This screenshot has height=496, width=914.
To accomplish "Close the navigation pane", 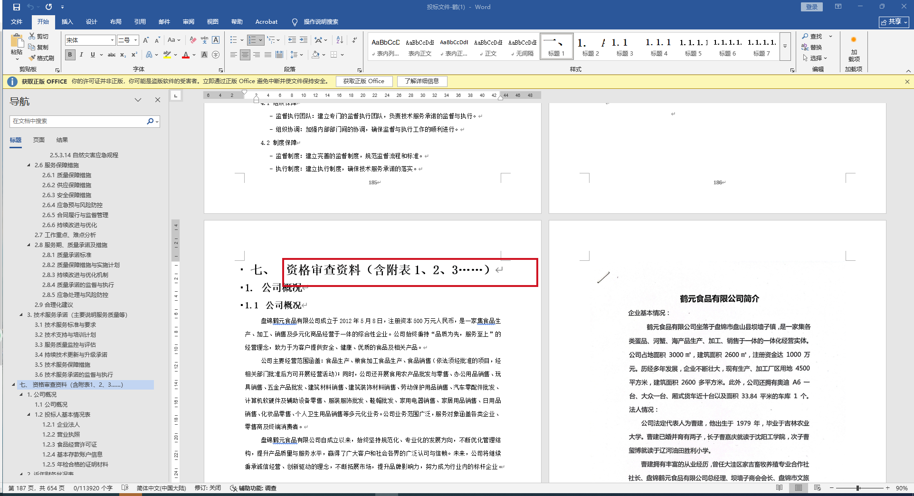I will click(158, 100).
